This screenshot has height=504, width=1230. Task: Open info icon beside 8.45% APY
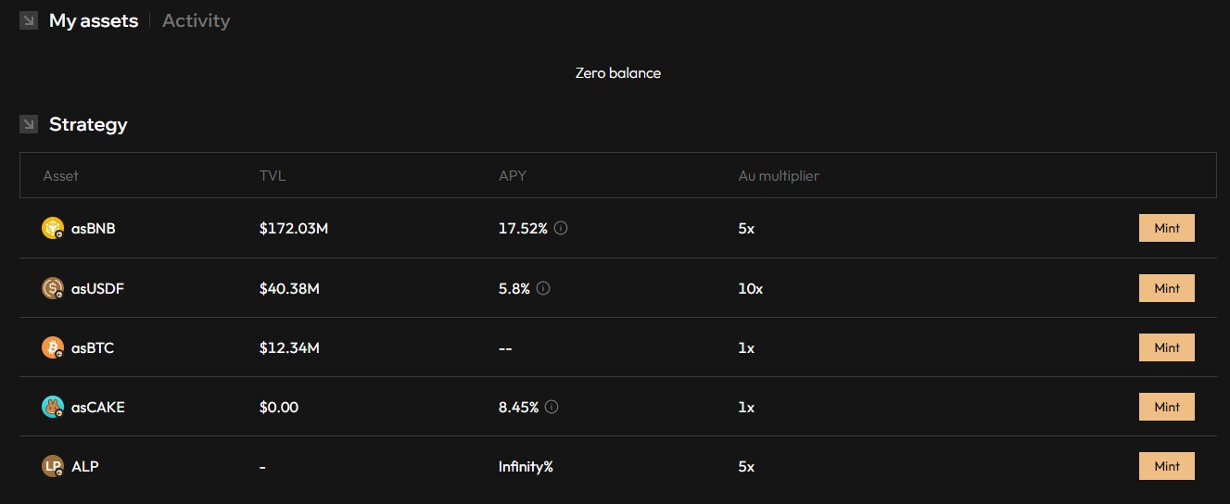pos(552,407)
